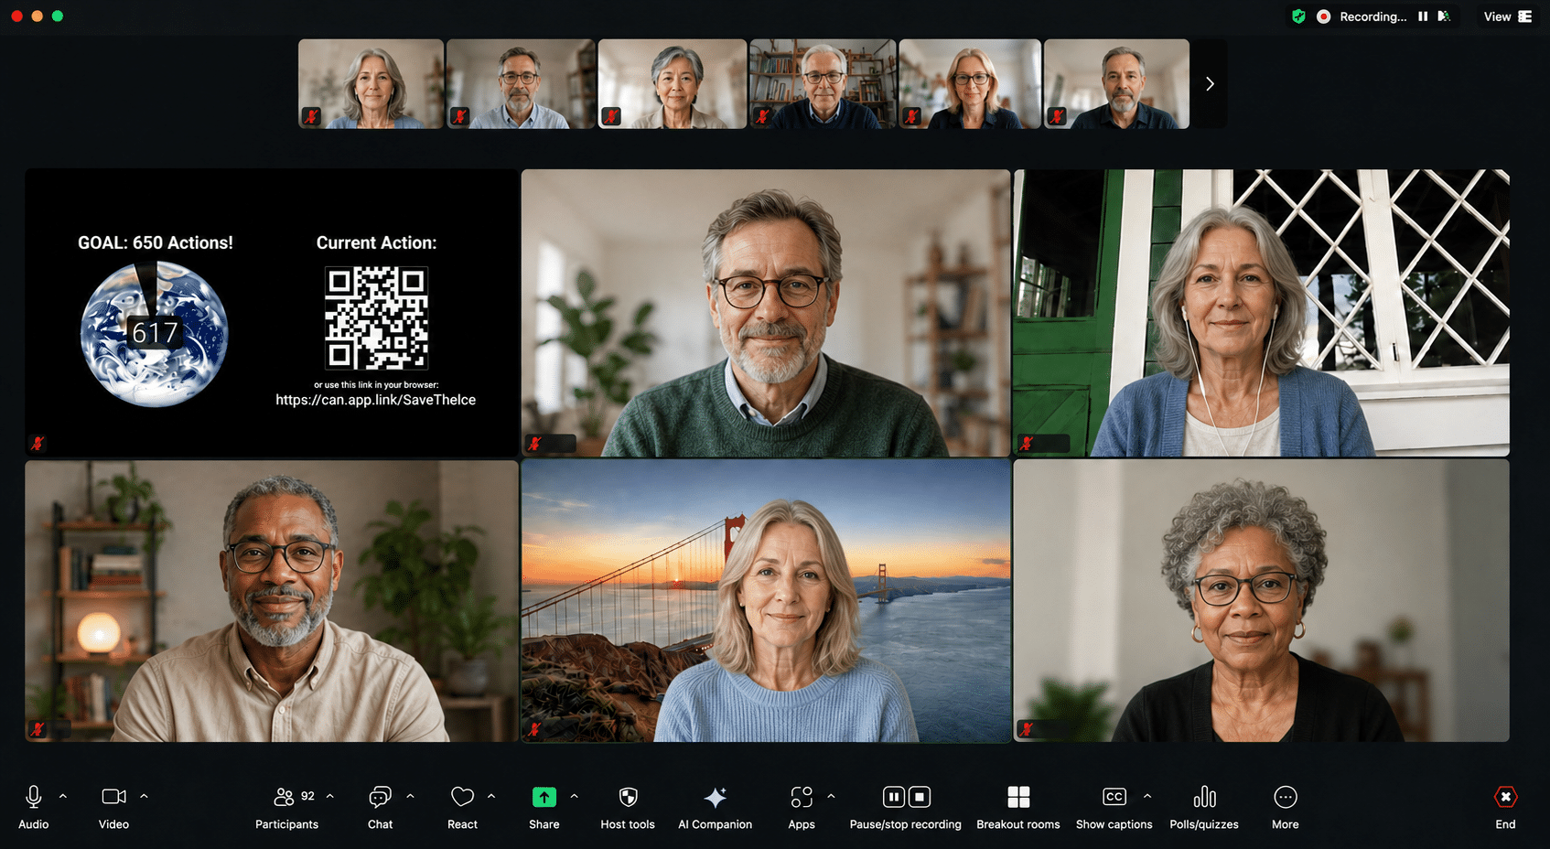Expand the share options chevron next to Share
The image size is (1550, 849).
pyautogui.click(x=574, y=796)
